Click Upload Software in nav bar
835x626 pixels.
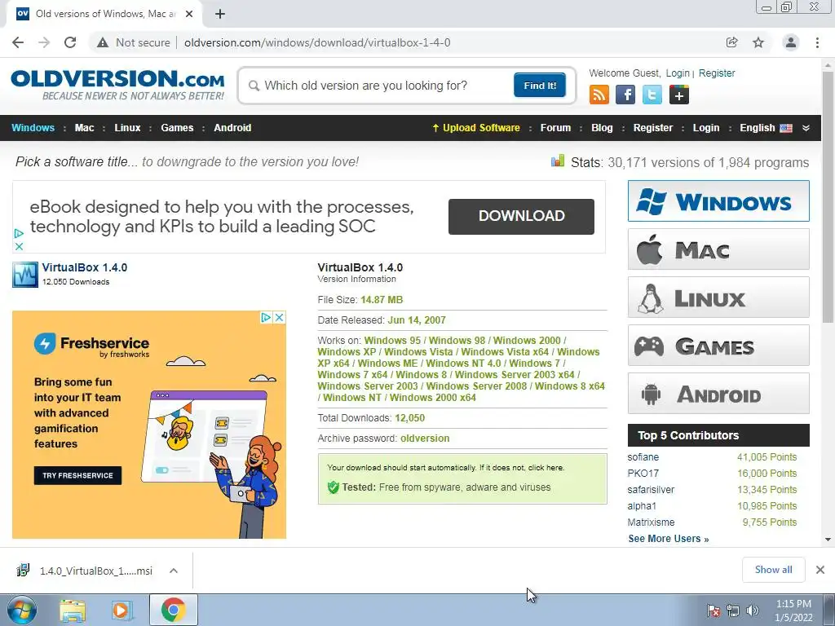point(475,128)
